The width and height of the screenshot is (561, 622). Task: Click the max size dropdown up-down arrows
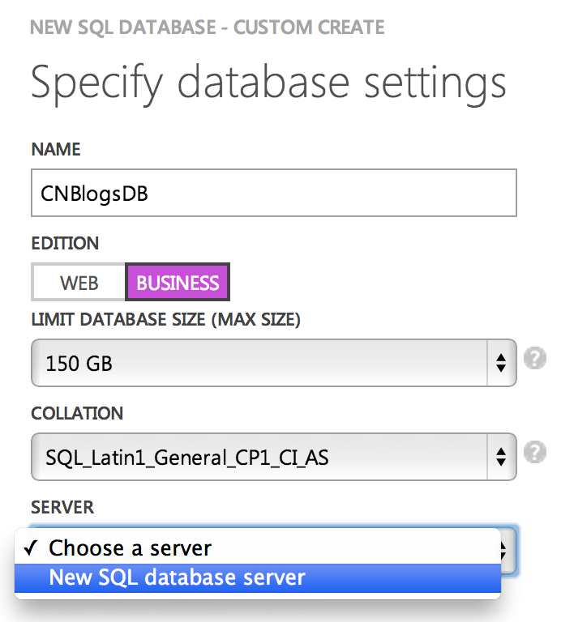pos(503,362)
